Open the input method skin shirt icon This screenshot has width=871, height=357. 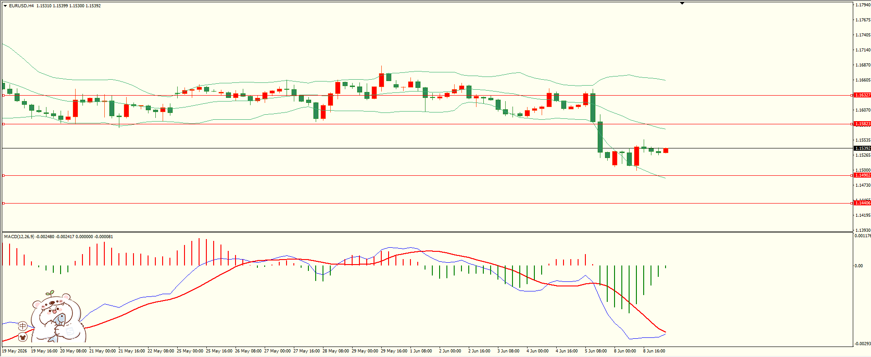click(x=23, y=337)
